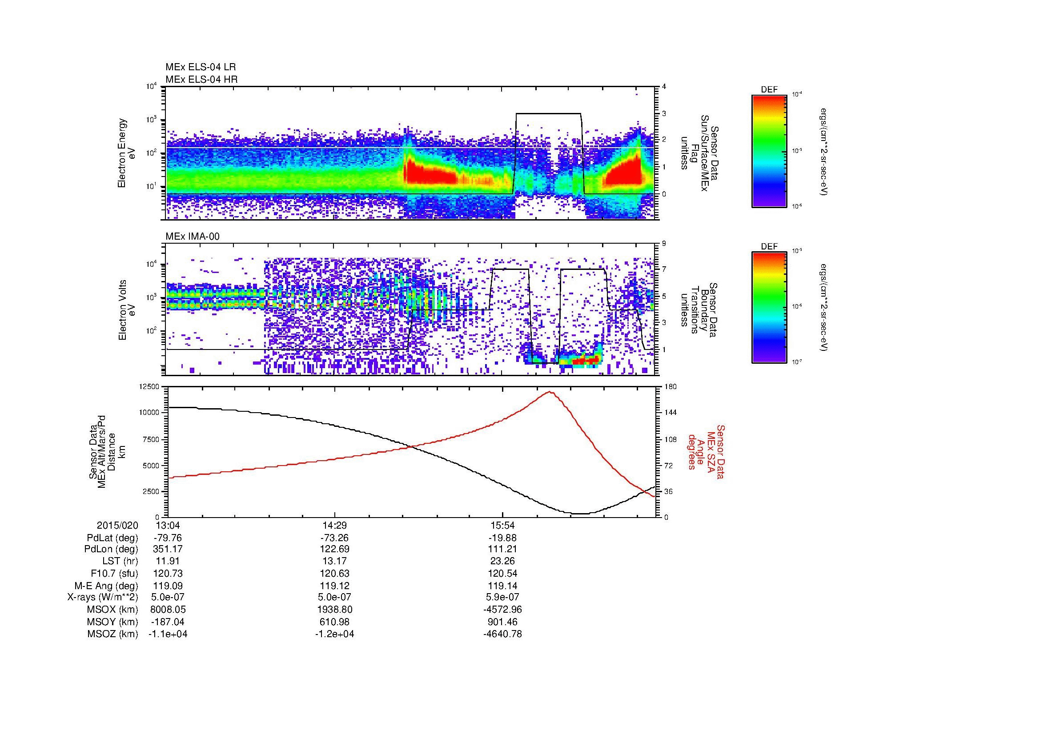
Task: Click MSOY value '-187.04'
Action: coord(168,622)
